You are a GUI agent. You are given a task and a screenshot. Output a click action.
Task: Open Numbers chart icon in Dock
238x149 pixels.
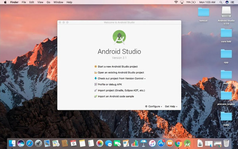coord(135,143)
